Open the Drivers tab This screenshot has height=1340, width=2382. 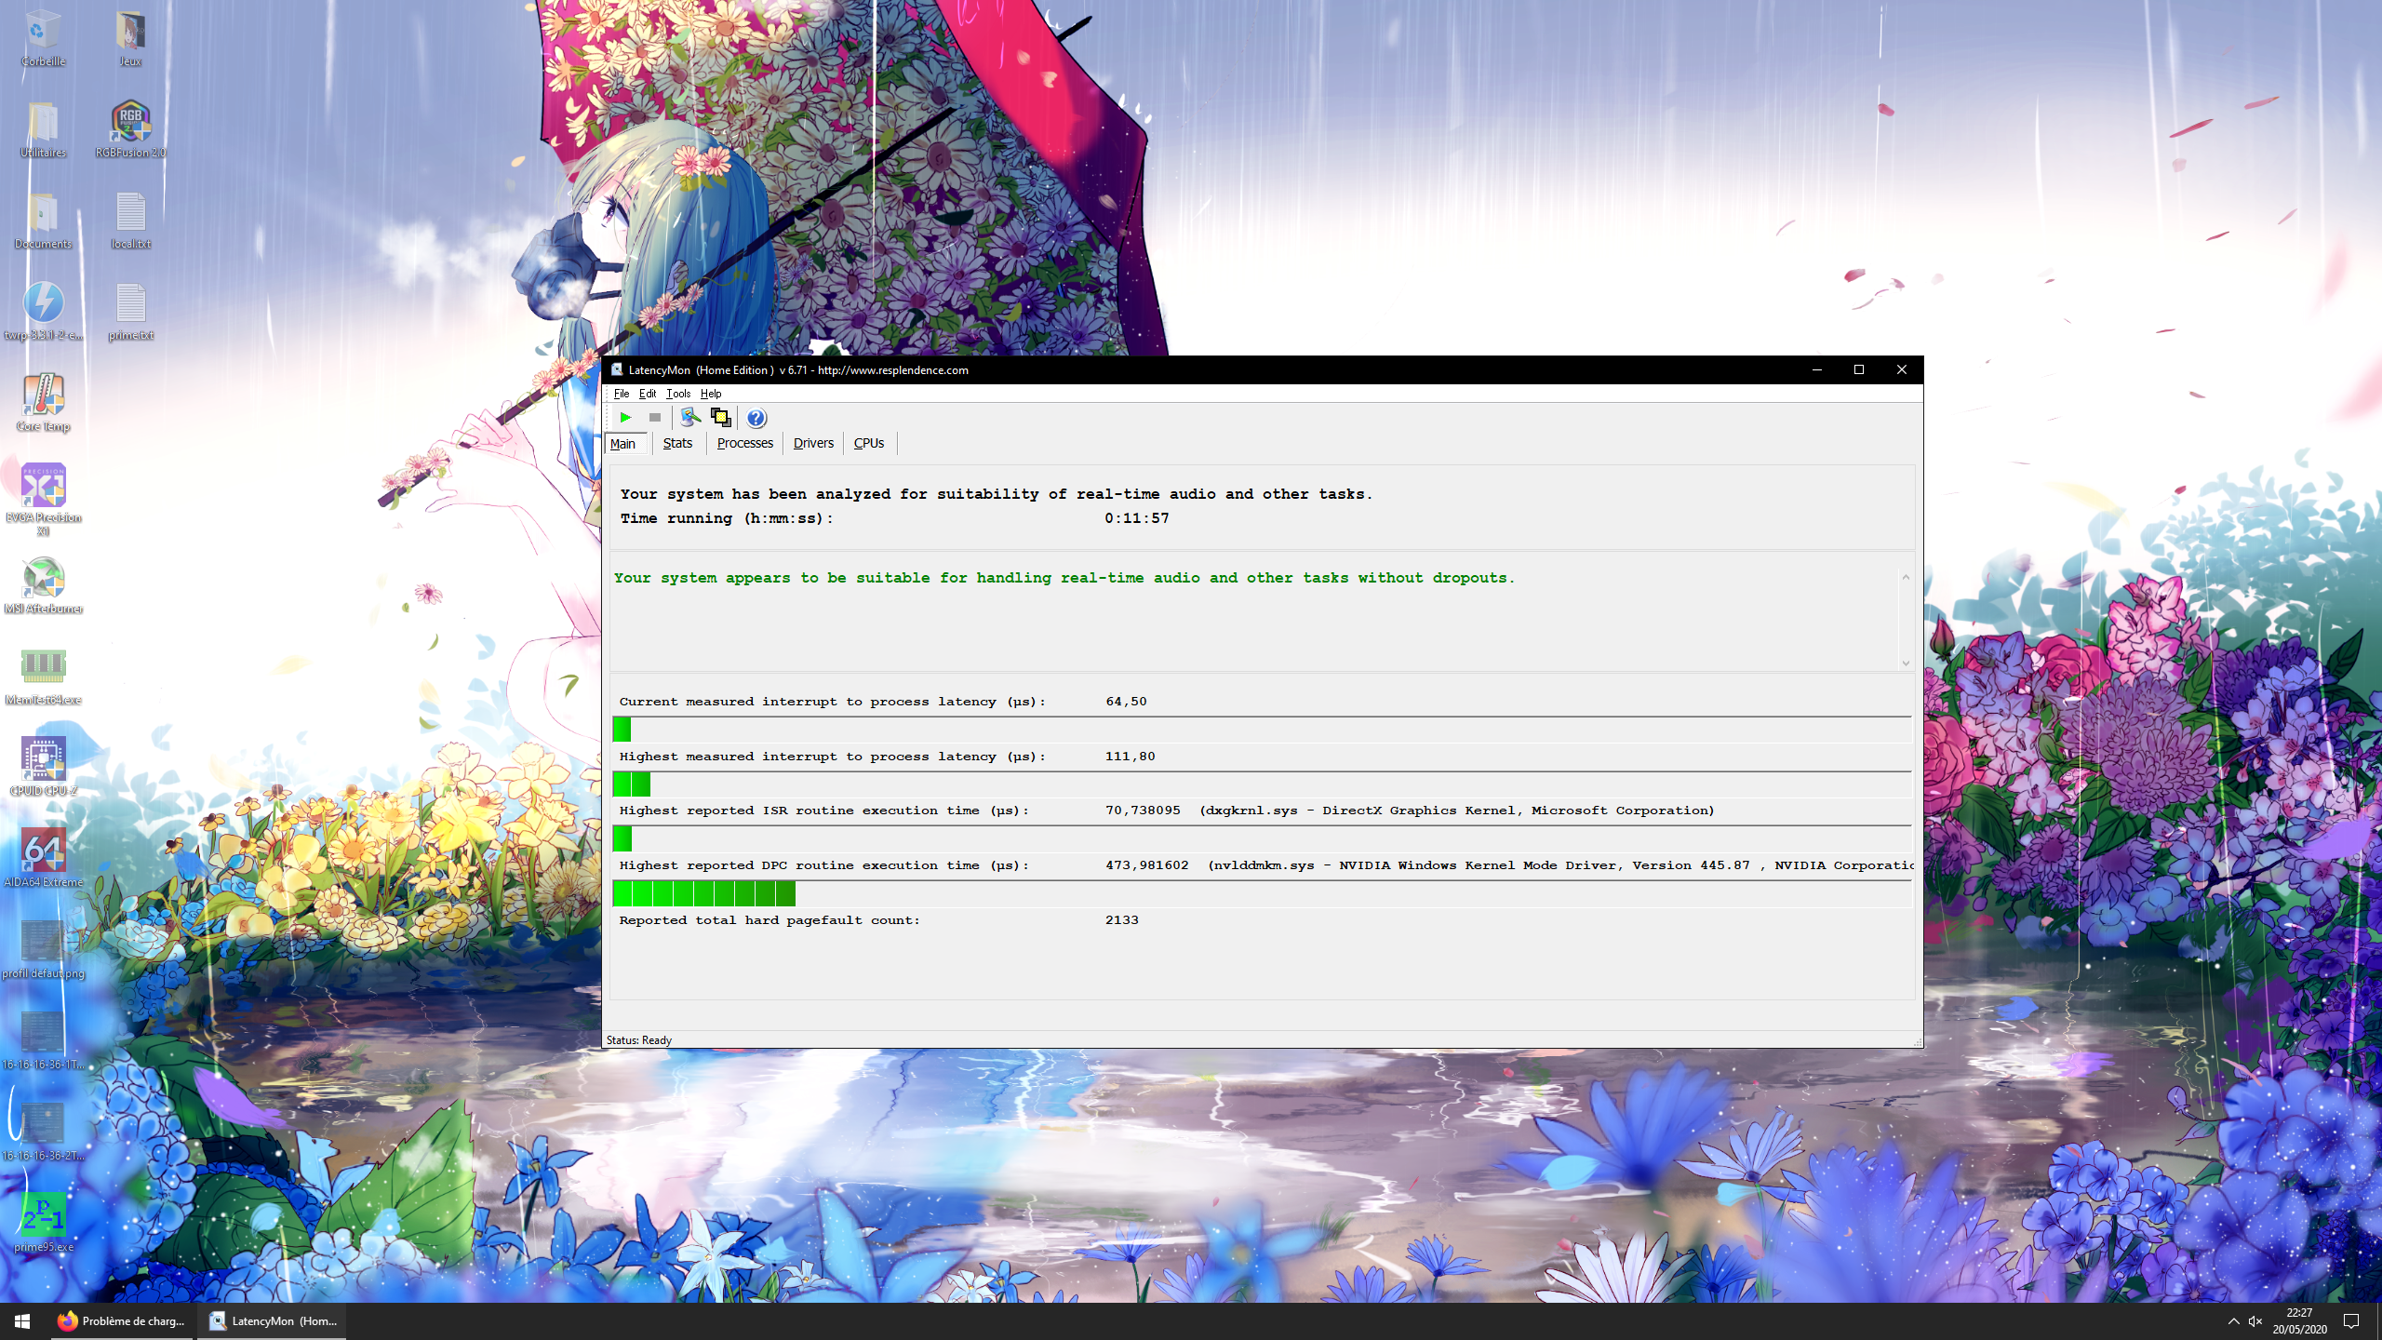pos(813,443)
